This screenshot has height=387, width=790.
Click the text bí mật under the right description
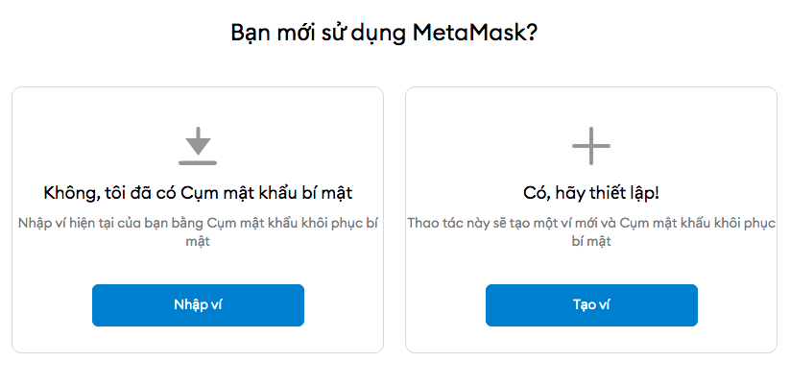tap(591, 241)
